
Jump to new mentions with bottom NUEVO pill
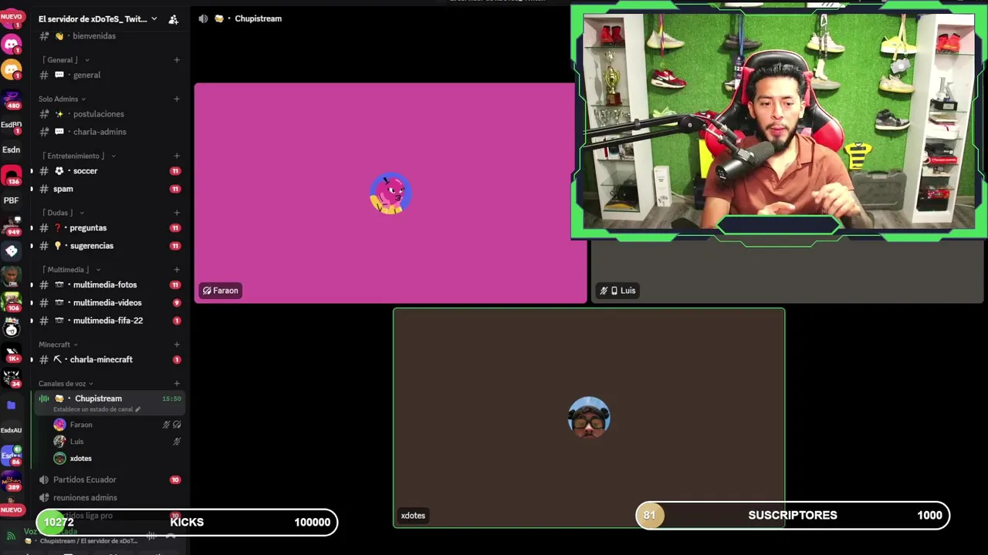(x=12, y=510)
